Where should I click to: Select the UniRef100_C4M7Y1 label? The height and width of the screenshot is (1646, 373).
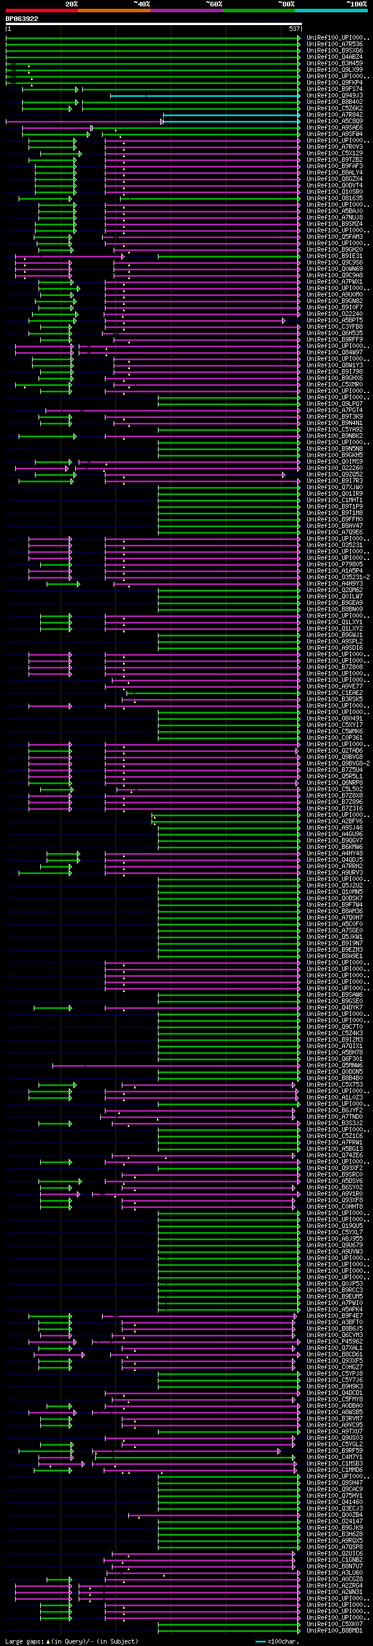point(335,1457)
